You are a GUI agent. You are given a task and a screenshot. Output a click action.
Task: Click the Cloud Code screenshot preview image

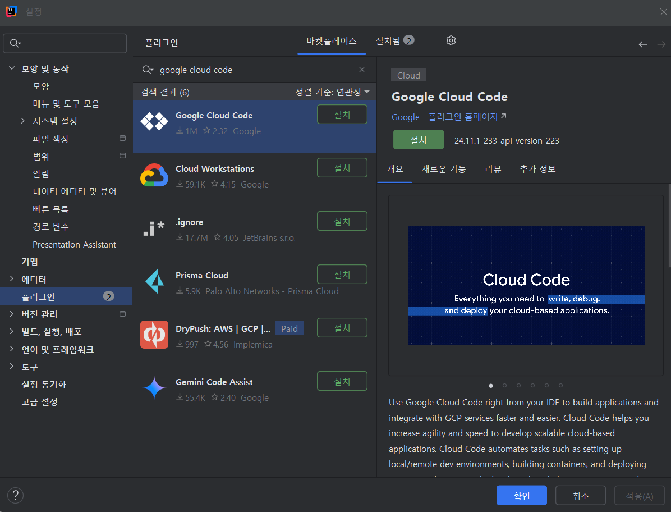pyautogui.click(x=526, y=285)
